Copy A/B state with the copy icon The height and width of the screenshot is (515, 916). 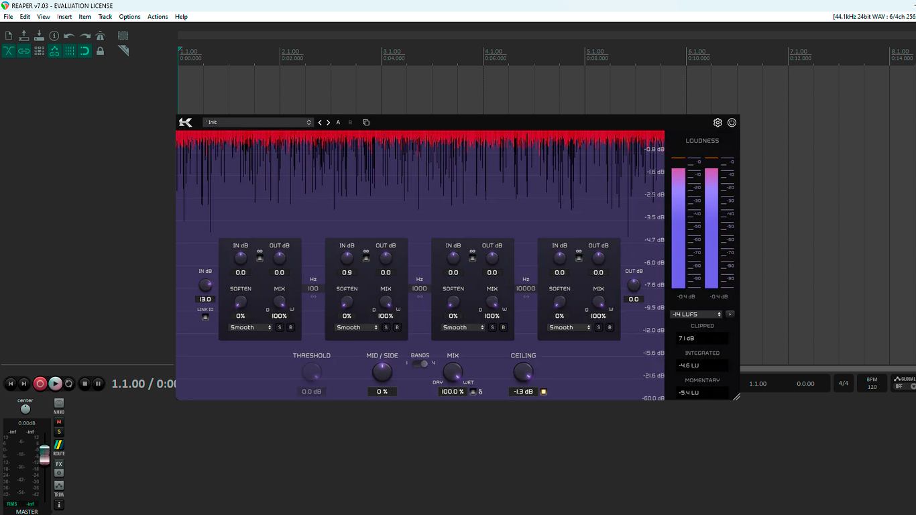coord(366,123)
